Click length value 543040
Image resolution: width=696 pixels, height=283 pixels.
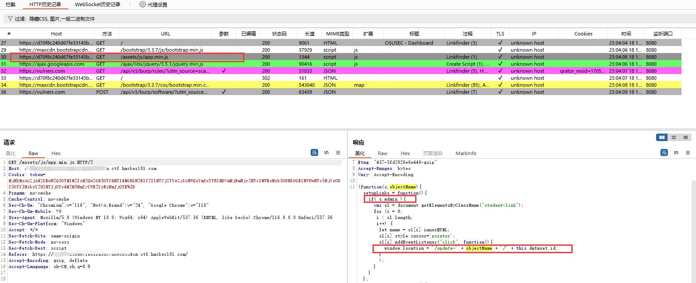pyautogui.click(x=307, y=85)
